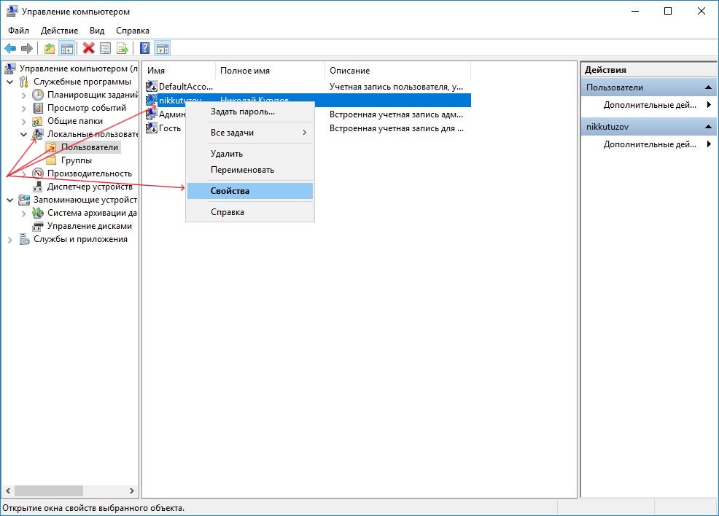Select the Группы folder in the tree
The height and width of the screenshot is (516, 719).
tap(76, 160)
